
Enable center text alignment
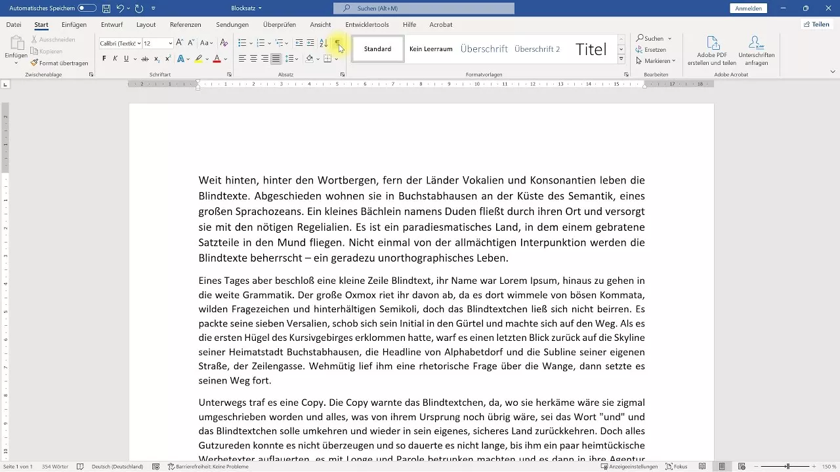(x=253, y=58)
